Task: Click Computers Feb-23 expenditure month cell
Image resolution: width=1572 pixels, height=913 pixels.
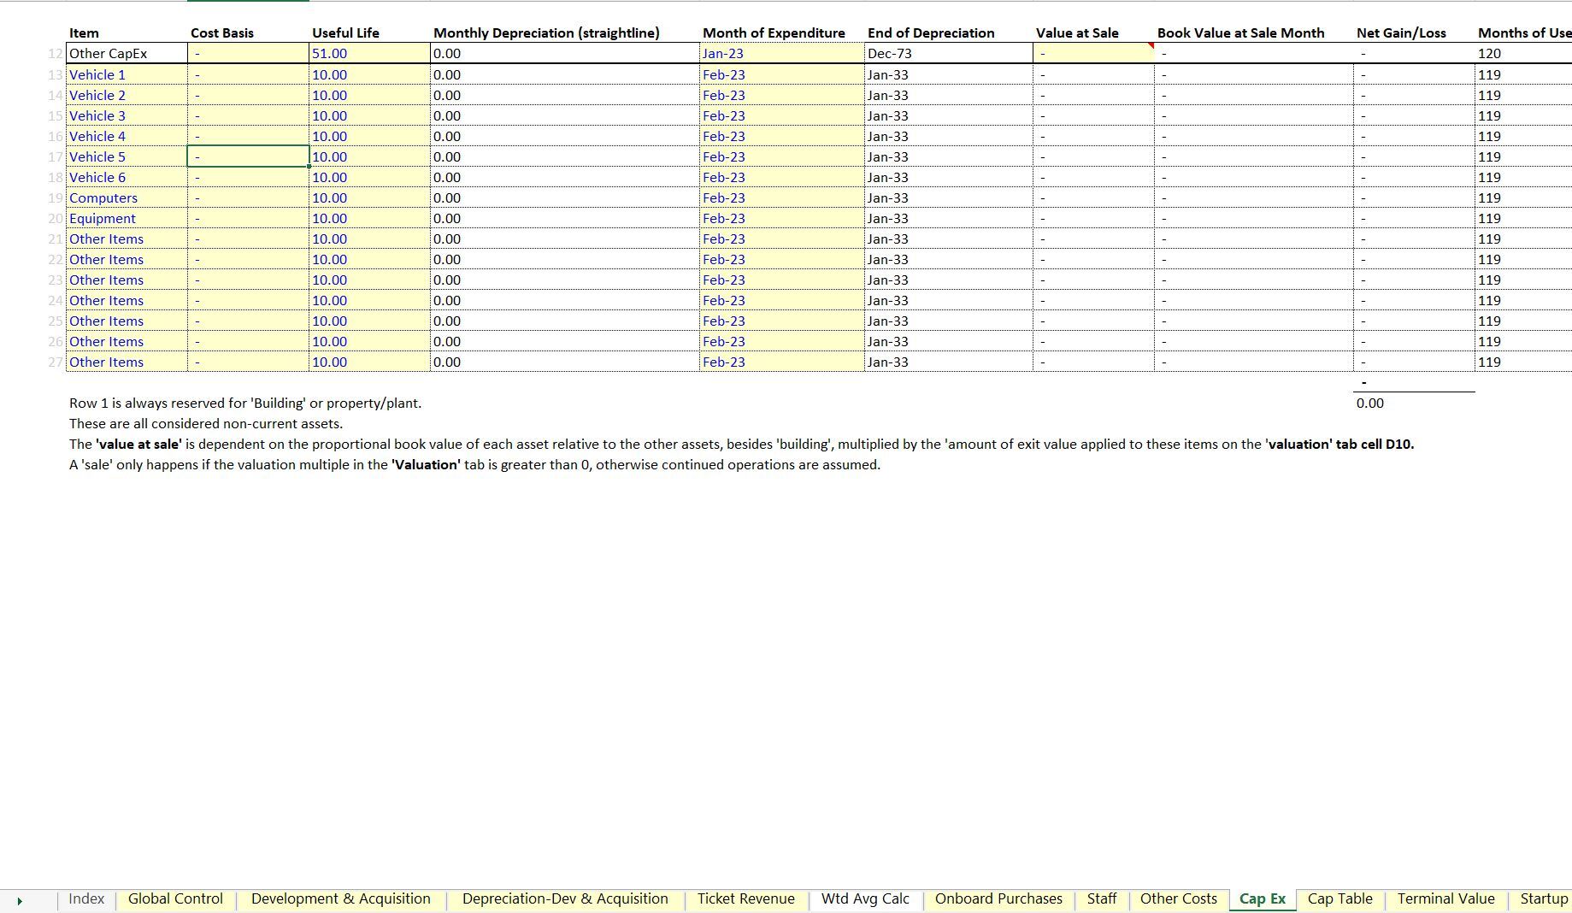Action: point(781,197)
